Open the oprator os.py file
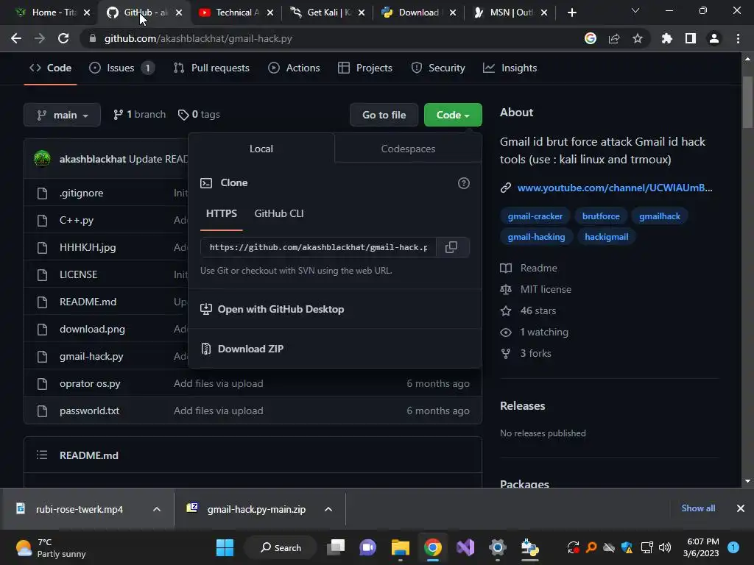The image size is (754, 565). (90, 383)
